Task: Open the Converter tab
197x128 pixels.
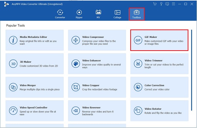Action: pos(60,14)
